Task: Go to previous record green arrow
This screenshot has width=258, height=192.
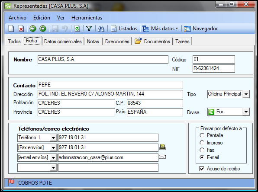Action: point(33,29)
